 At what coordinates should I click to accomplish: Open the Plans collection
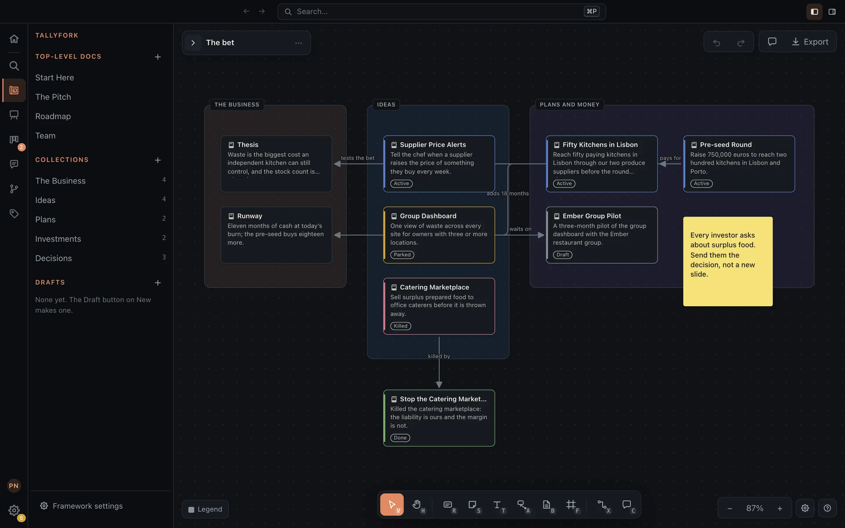[x=100, y=219]
